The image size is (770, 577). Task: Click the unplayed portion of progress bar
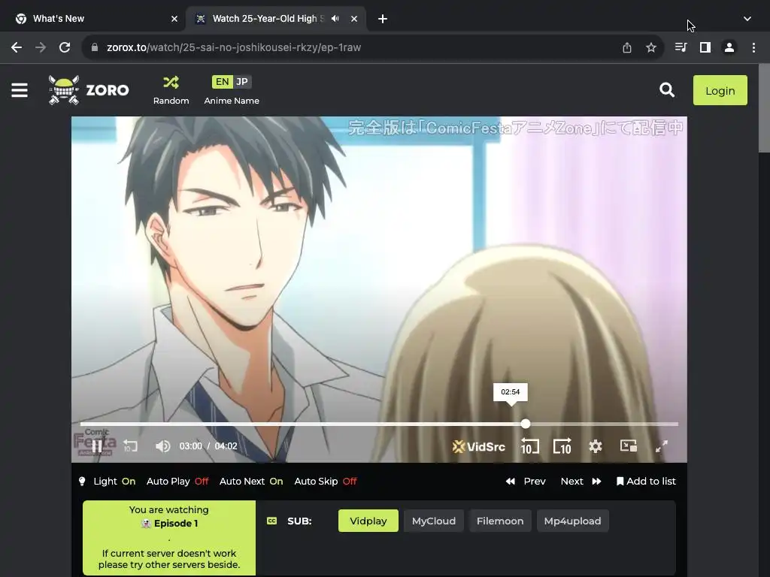pos(604,424)
